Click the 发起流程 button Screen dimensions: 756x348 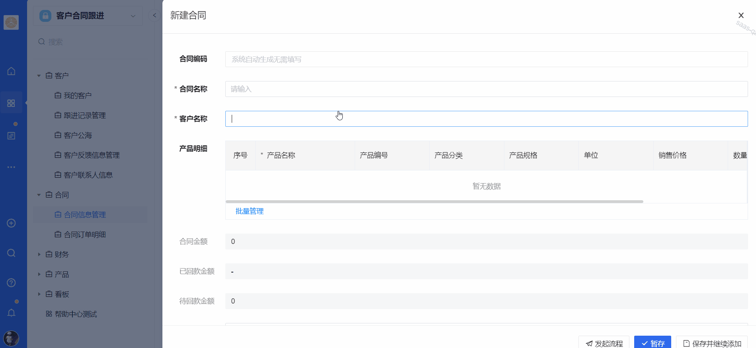[x=604, y=343]
